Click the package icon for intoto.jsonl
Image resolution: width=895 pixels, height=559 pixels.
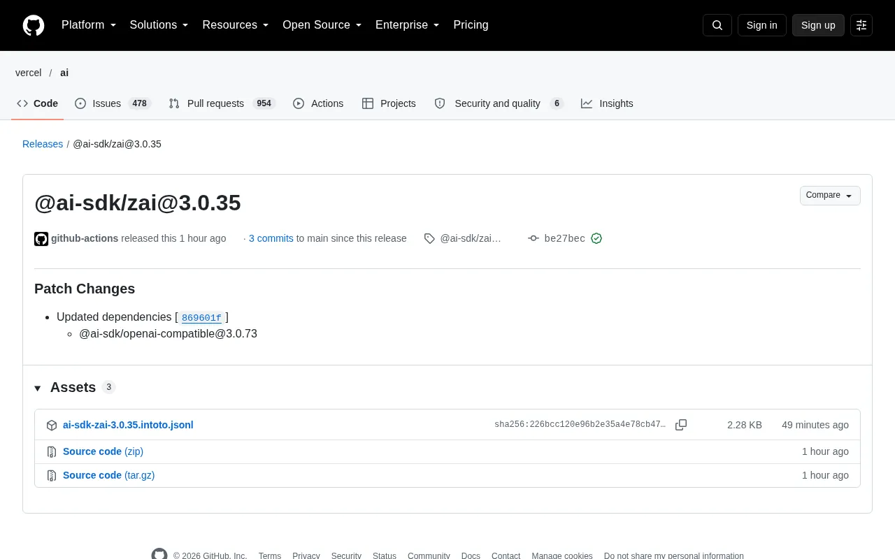[52, 425]
